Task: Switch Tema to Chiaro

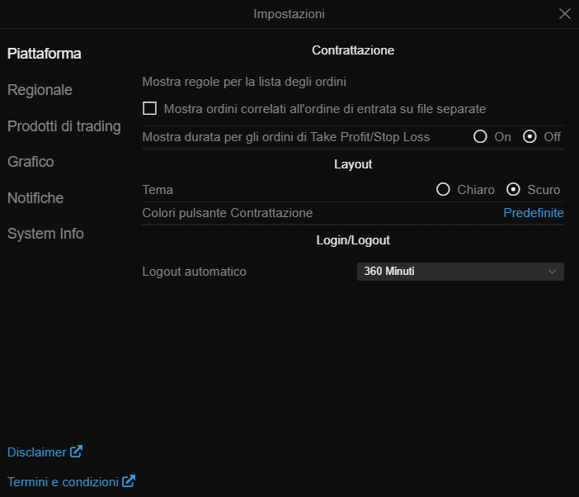Action: click(x=443, y=190)
